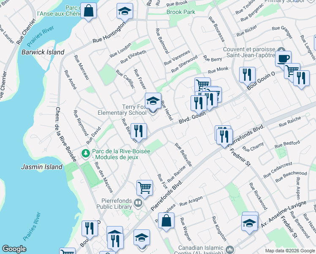This screenshot has height=254, width=316.
Task: Click the Rue Balmoral street label
Action: click(162, 41)
